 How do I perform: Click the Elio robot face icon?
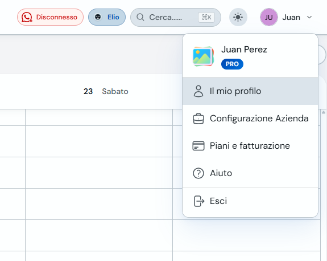98,17
